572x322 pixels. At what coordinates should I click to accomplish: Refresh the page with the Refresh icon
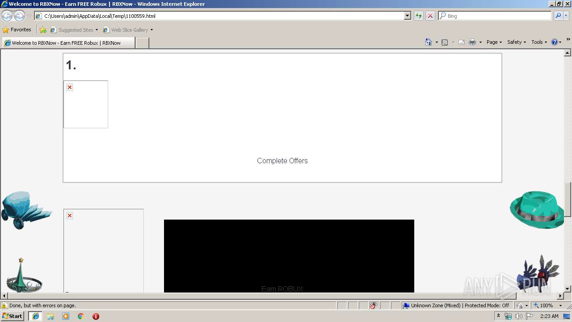click(419, 16)
